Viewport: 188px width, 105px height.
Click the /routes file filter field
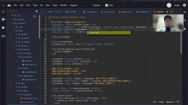coord(21,11)
